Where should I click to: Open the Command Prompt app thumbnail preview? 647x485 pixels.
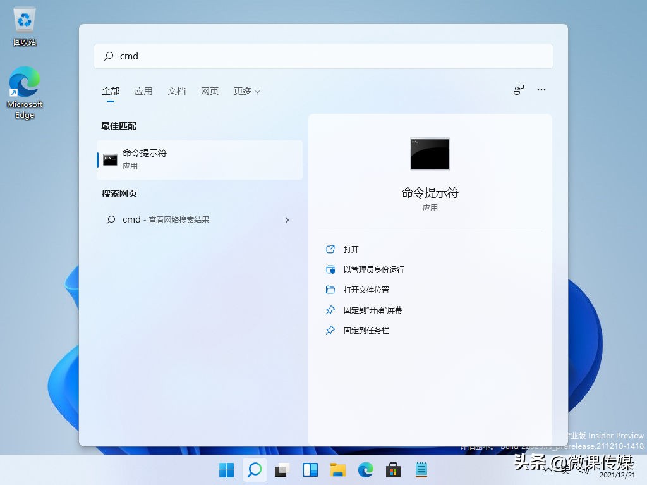pyautogui.click(x=430, y=154)
